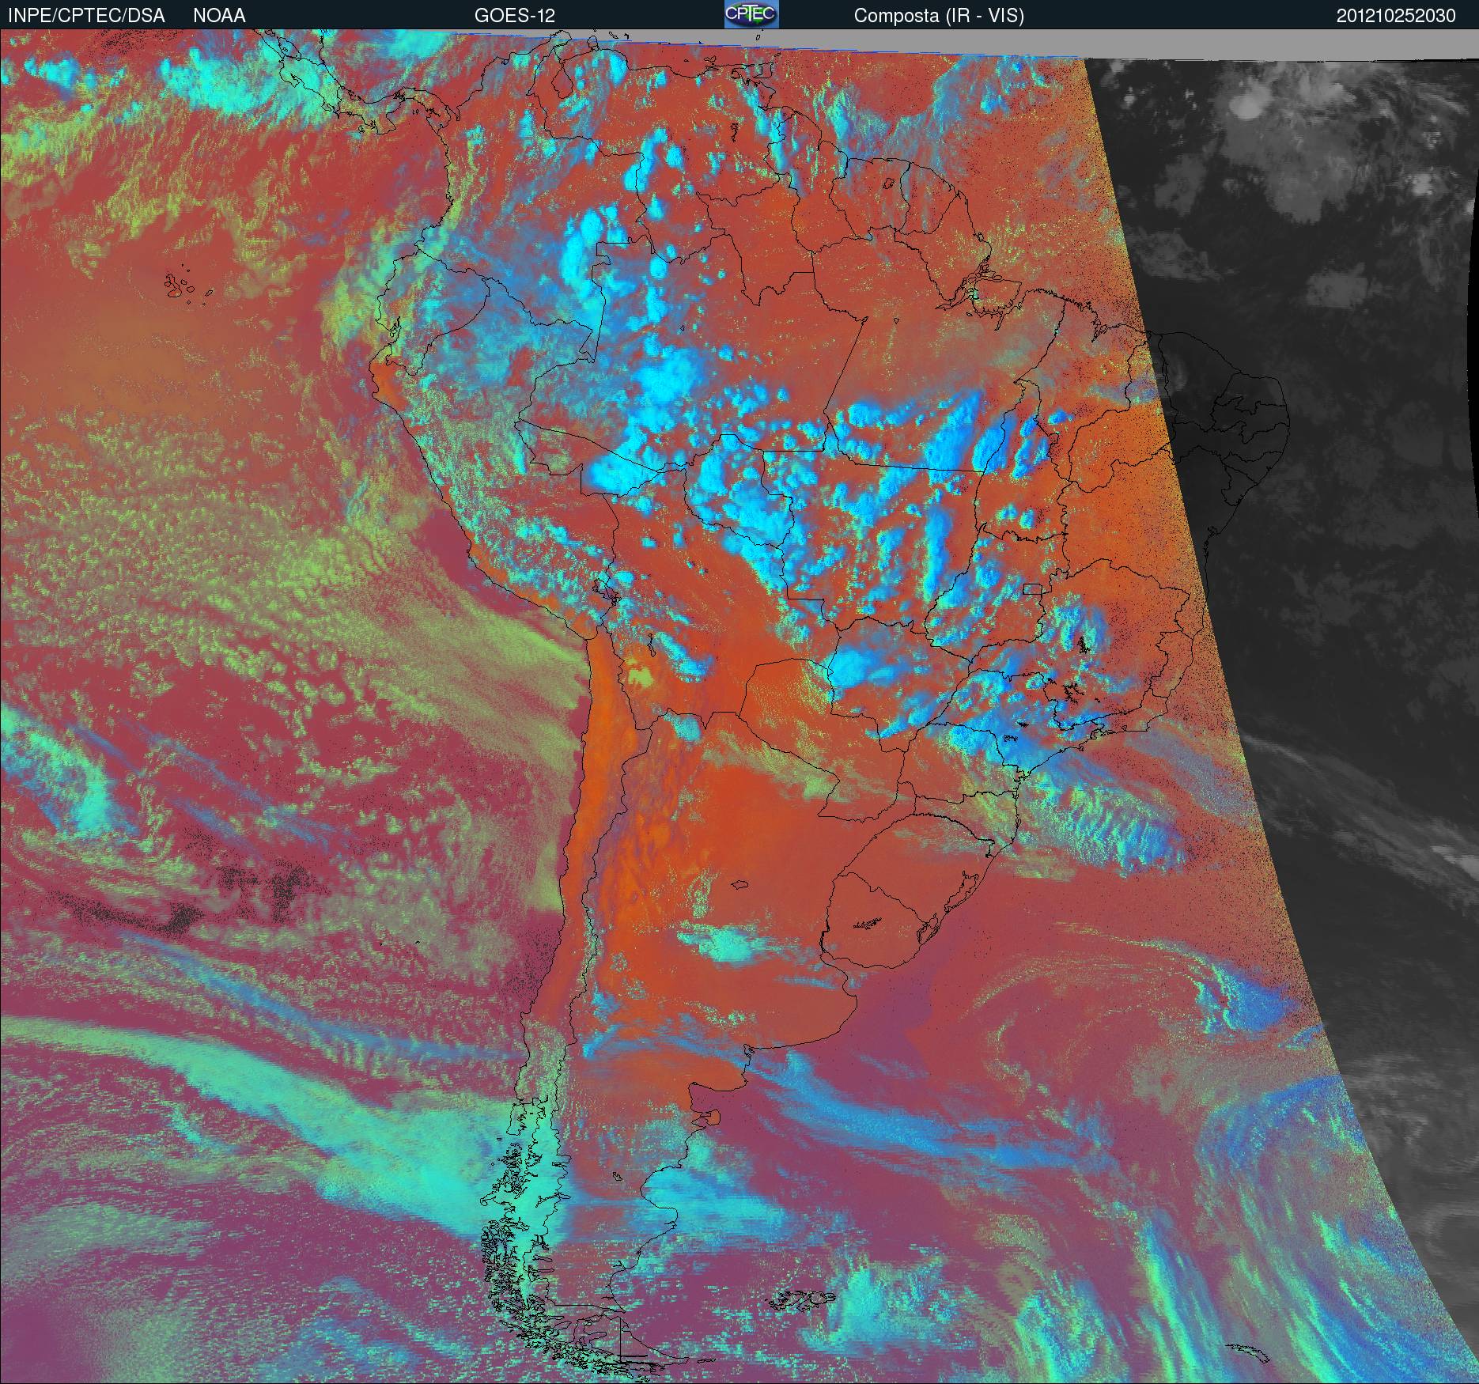
Task: Click the NOAA label
Action: pyautogui.click(x=219, y=16)
